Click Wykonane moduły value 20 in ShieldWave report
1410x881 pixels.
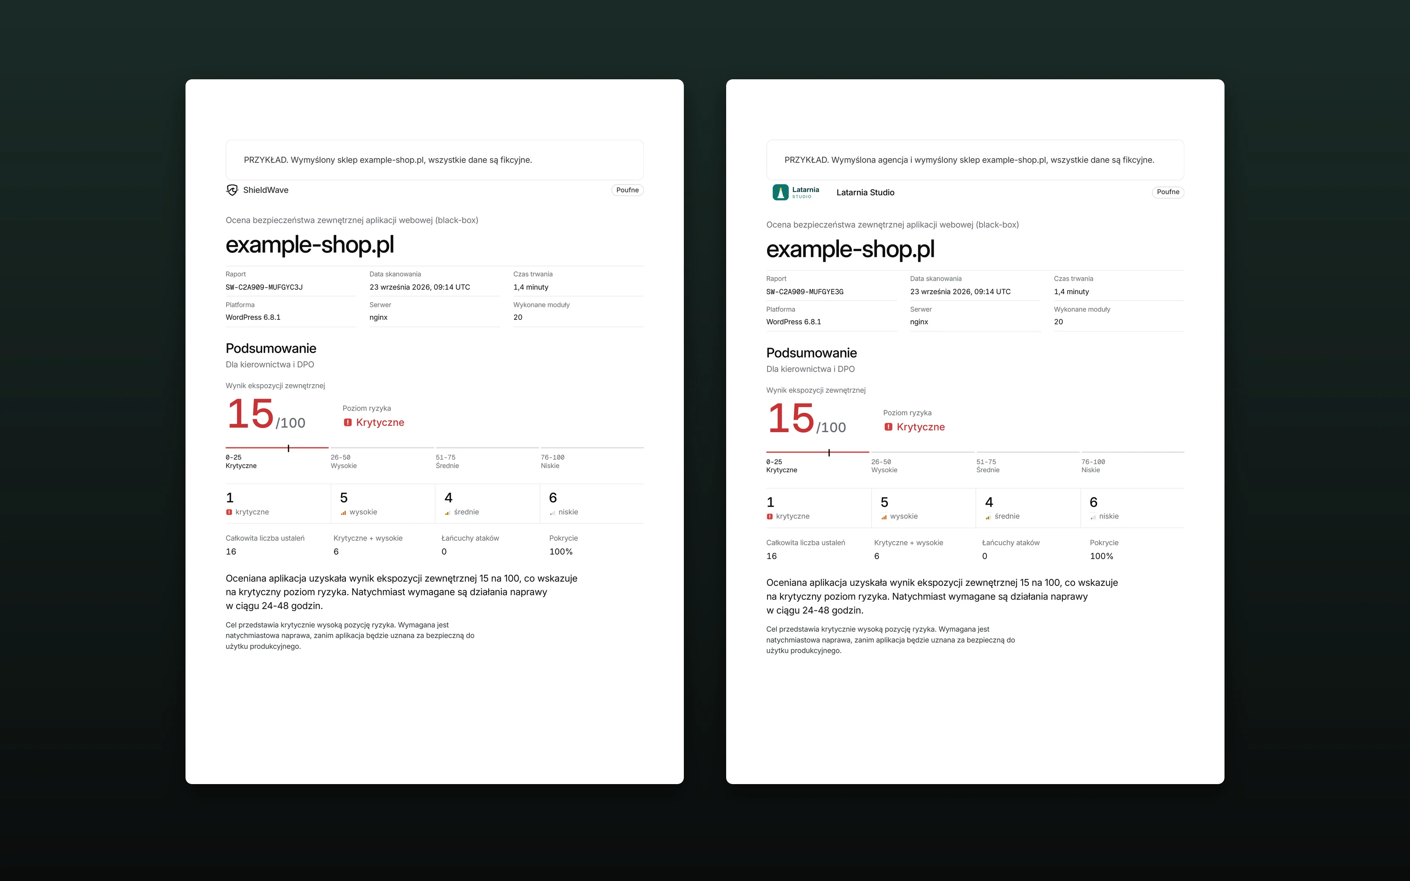pyautogui.click(x=518, y=318)
